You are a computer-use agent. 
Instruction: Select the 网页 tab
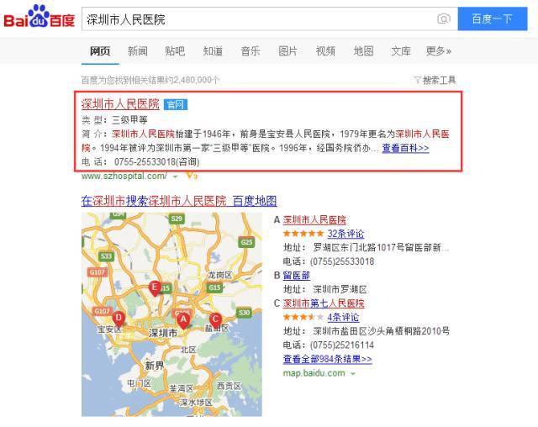pos(100,51)
